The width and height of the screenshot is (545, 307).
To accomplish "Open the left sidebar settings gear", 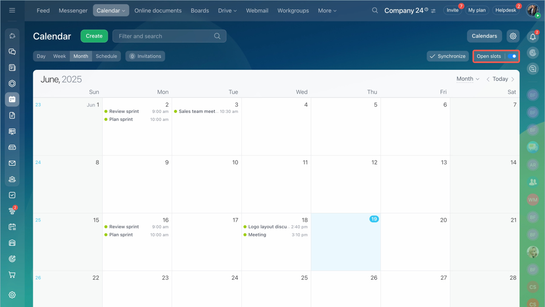I will pyautogui.click(x=12, y=295).
